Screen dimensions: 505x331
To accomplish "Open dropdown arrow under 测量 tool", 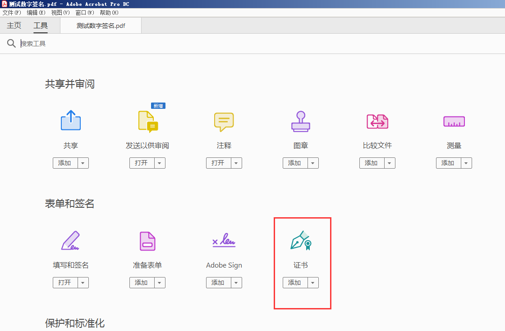I will click(467, 163).
